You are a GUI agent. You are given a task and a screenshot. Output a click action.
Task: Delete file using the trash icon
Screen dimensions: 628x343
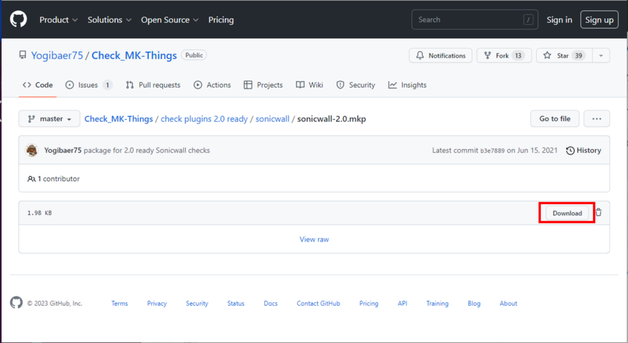pos(599,213)
